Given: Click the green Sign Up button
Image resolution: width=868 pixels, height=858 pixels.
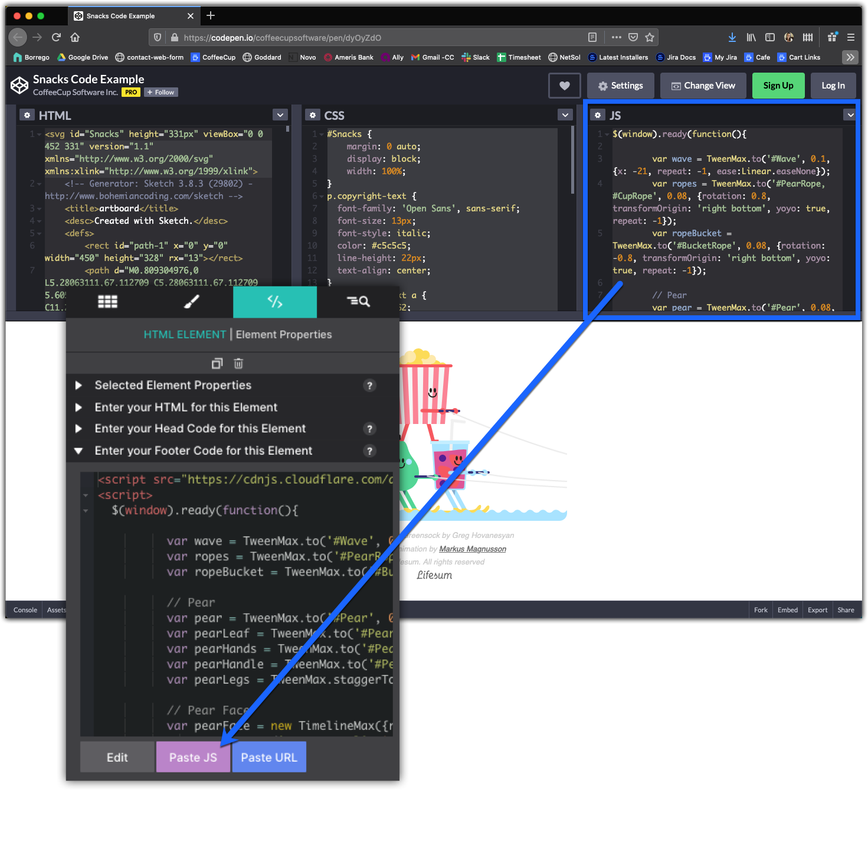Looking at the screenshot, I should click(778, 86).
